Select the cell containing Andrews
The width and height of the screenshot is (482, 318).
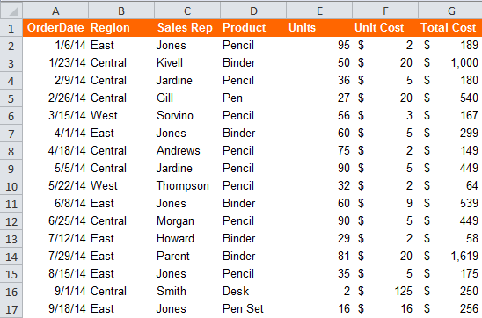187,151
